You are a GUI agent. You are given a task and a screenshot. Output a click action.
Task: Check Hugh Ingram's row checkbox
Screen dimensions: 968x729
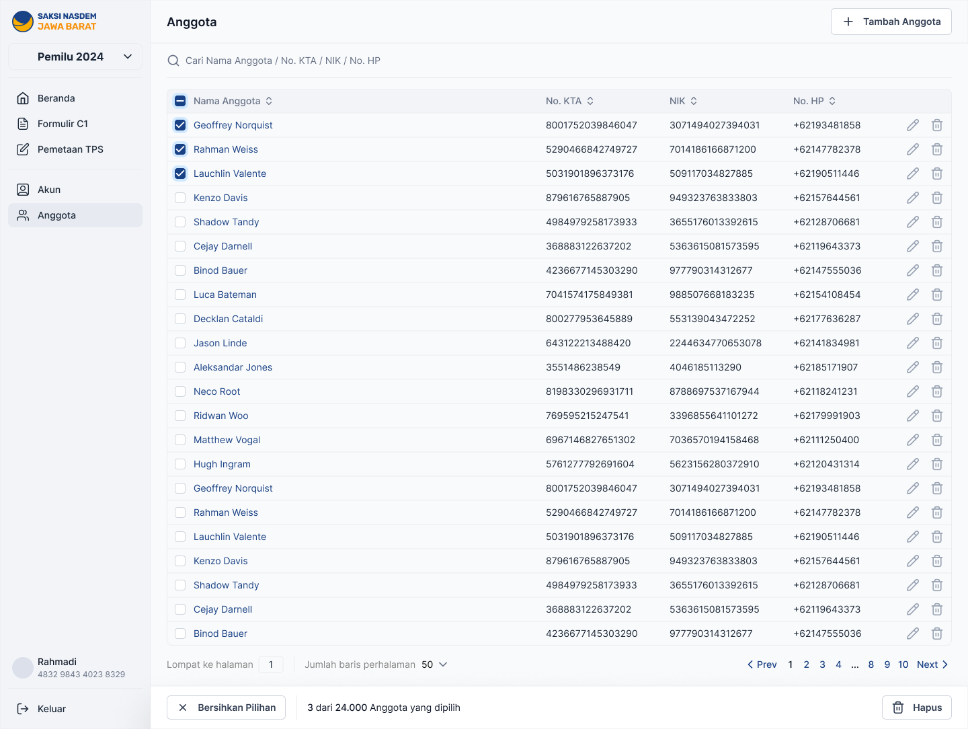click(180, 464)
